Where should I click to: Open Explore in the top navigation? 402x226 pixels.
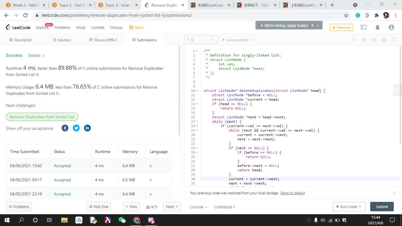pyautogui.click(x=42, y=27)
